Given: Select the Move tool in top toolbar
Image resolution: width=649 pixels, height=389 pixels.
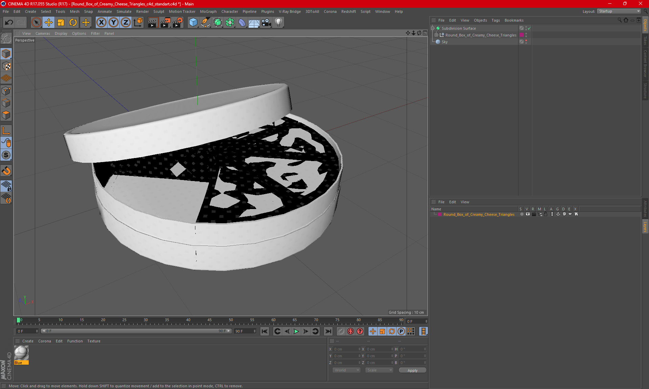Looking at the screenshot, I should tap(49, 23).
